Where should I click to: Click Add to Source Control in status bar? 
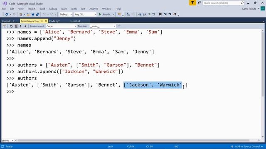(x=247, y=147)
